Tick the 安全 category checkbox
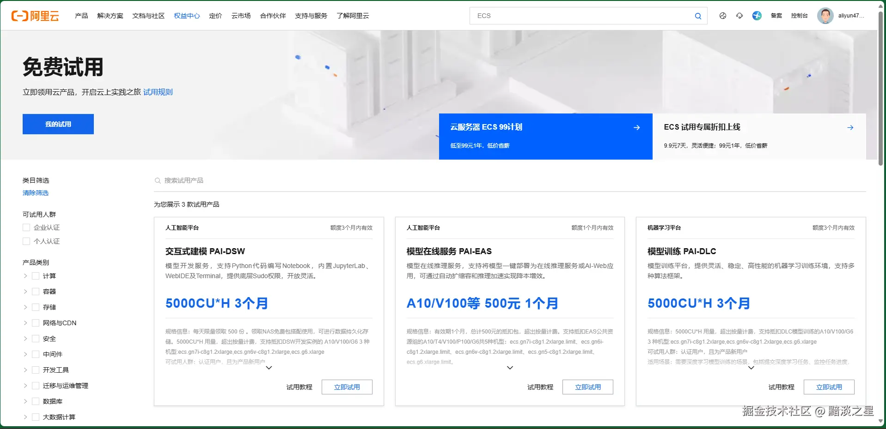 [x=36, y=339]
